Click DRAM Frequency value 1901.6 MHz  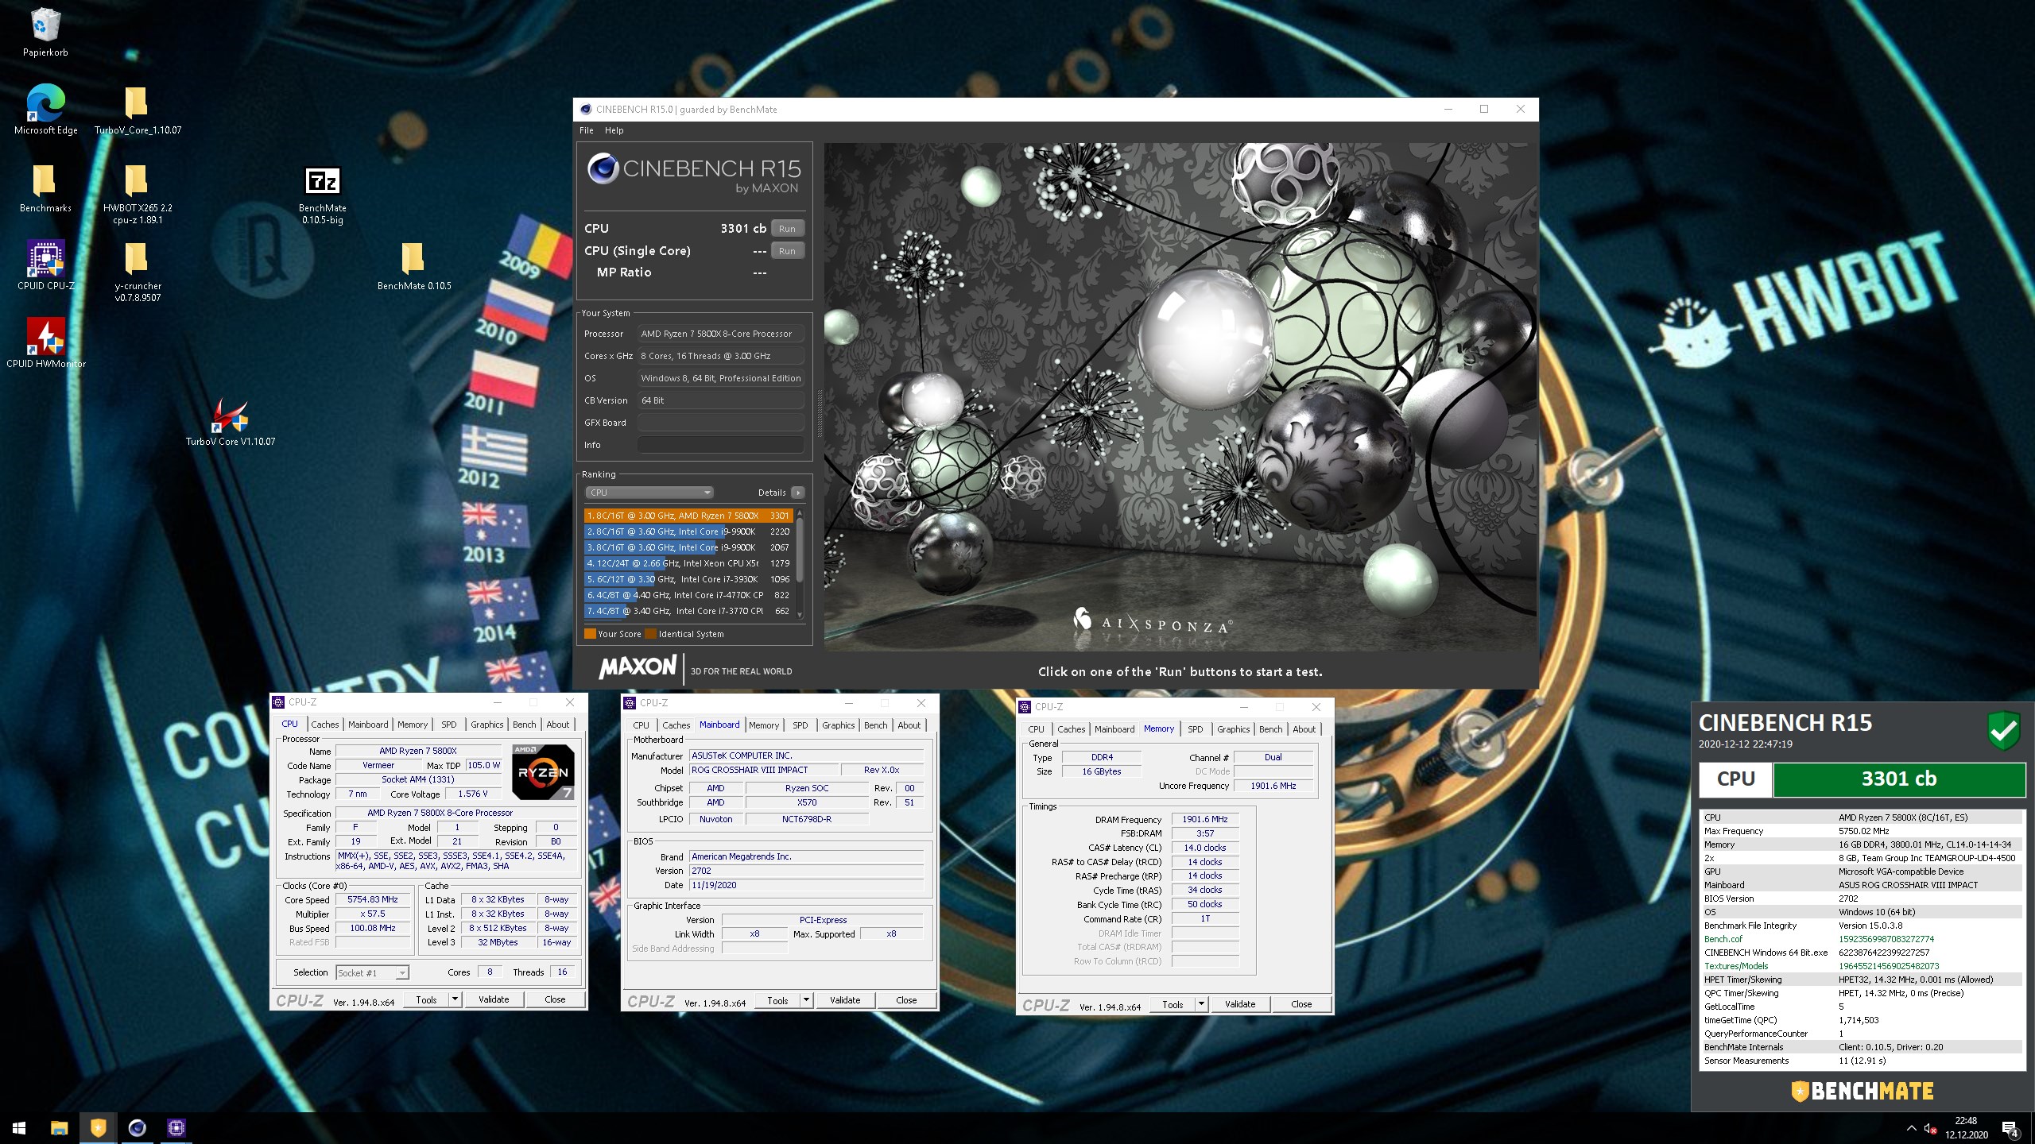click(1204, 819)
